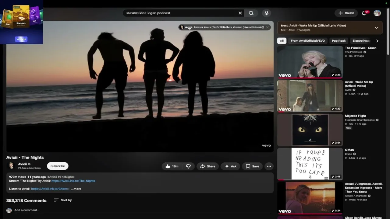Open the Frostudio Chambersonic channel name
The width and height of the screenshot is (390, 219).
pyautogui.click(x=360, y=120)
